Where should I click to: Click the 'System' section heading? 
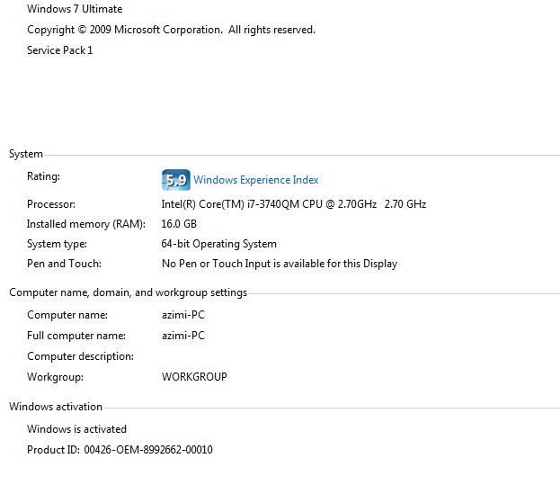point(26,154)
